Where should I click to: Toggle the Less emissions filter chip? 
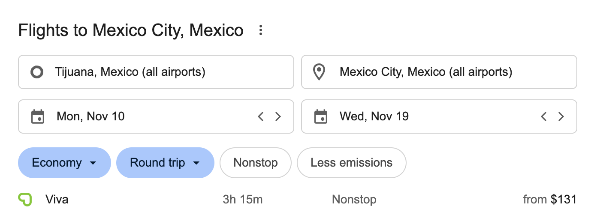coord(351,163)
